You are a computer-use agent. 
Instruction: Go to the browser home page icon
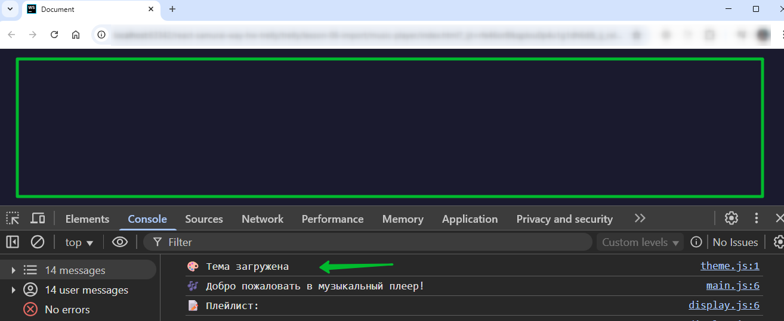coord(76,35)
